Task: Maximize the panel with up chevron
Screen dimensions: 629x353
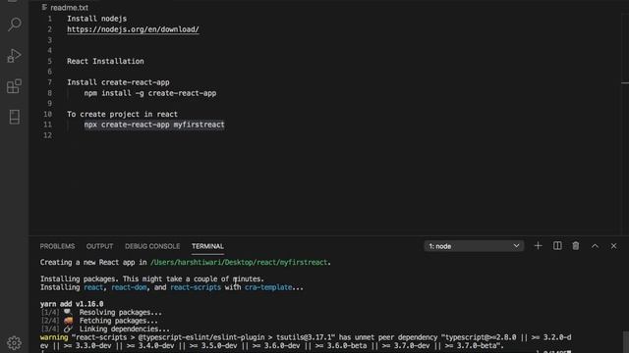Action: click(595, 246)
